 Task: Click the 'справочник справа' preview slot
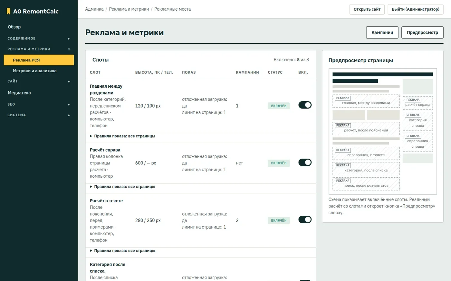click(x=418, y=142)
